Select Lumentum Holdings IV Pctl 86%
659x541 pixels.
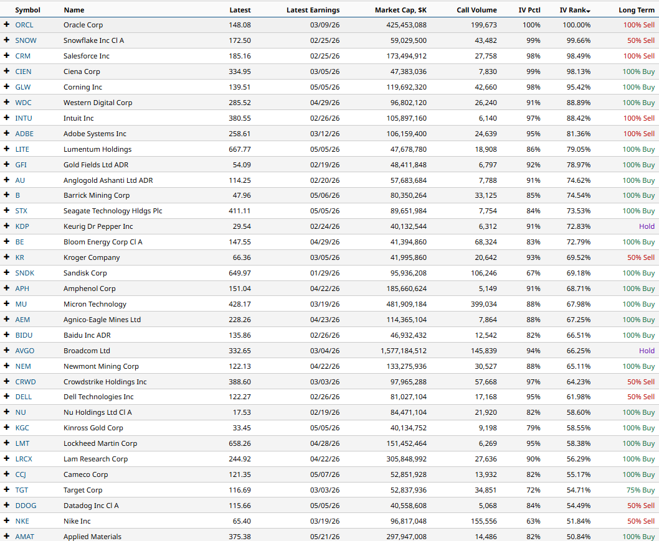(x=533, y=149)
